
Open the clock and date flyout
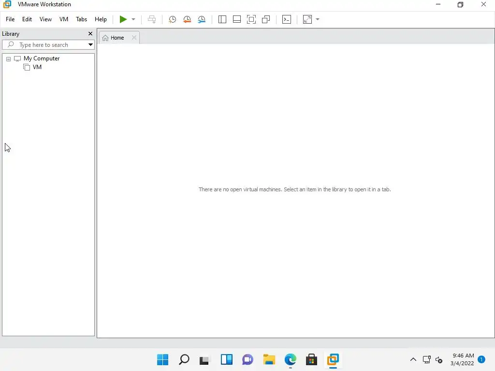pyautogui.click(x=462, y=359)
